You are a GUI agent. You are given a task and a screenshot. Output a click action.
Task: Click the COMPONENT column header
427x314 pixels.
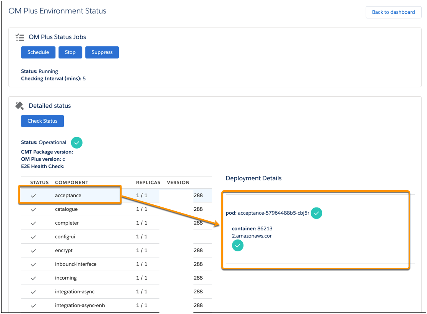click(71, 183)
